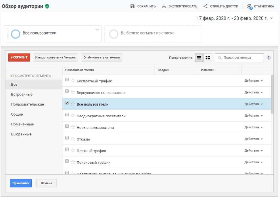Select the Все segments category
Screen dimensions: 280x197
(x=34, y=85)
